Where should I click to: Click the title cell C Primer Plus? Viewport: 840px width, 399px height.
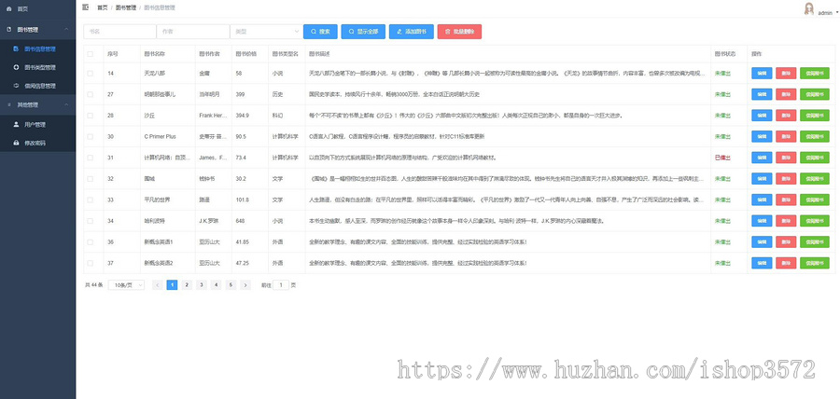pyautogui.click(x=161, y=136)
